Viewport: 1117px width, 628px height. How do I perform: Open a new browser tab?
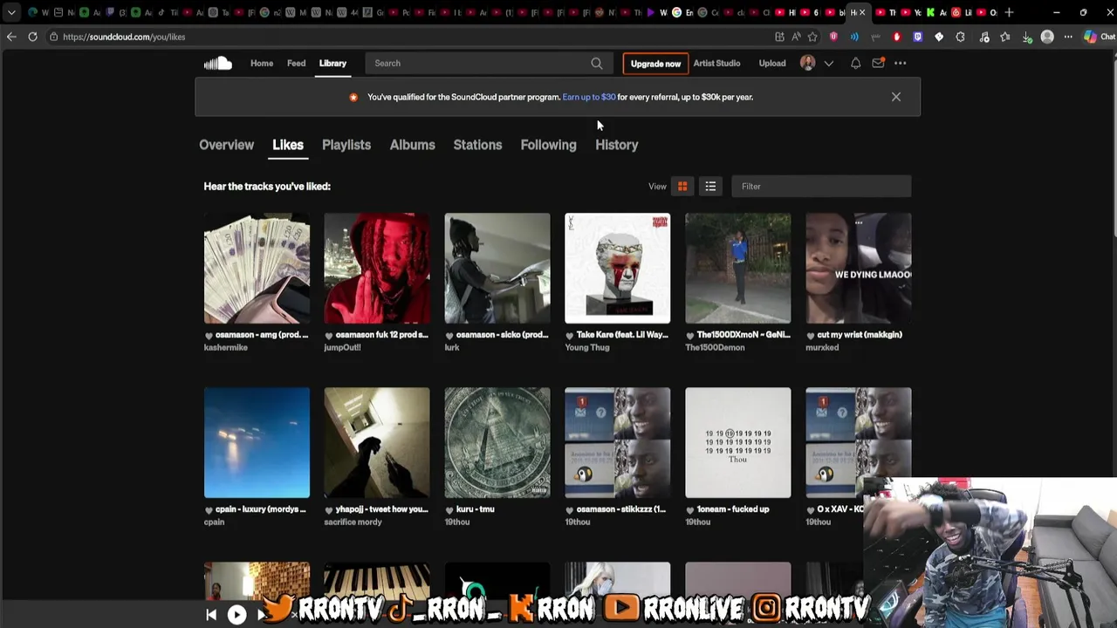1009,12
